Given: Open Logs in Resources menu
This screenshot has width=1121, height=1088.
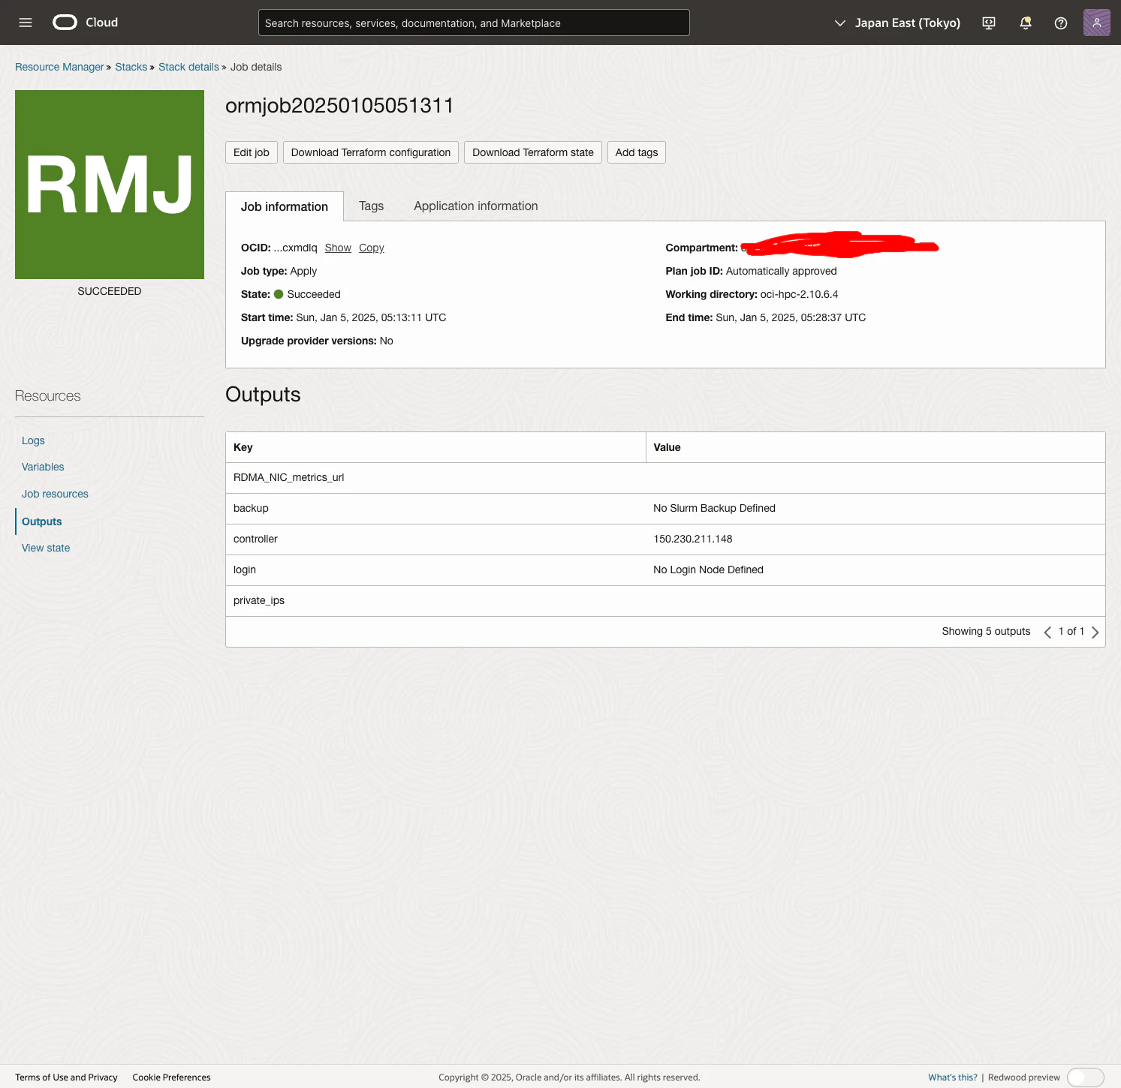Looking at the screenshot, I should tap(33, 440).
